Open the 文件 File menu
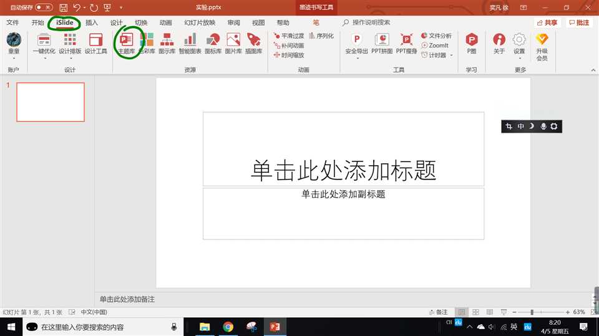Image resolution: width=599 pixels, height=336 pixels. point(12,22)
